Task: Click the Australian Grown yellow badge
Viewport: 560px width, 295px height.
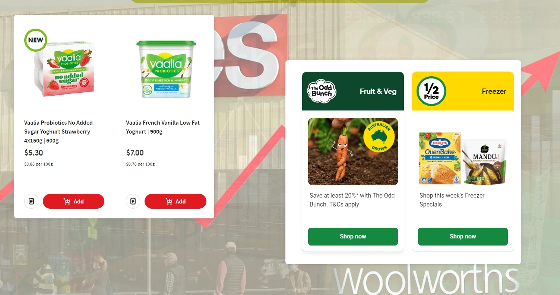Action: point(379,136)
